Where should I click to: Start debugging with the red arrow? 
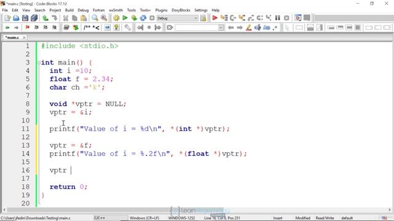point(215,18)
